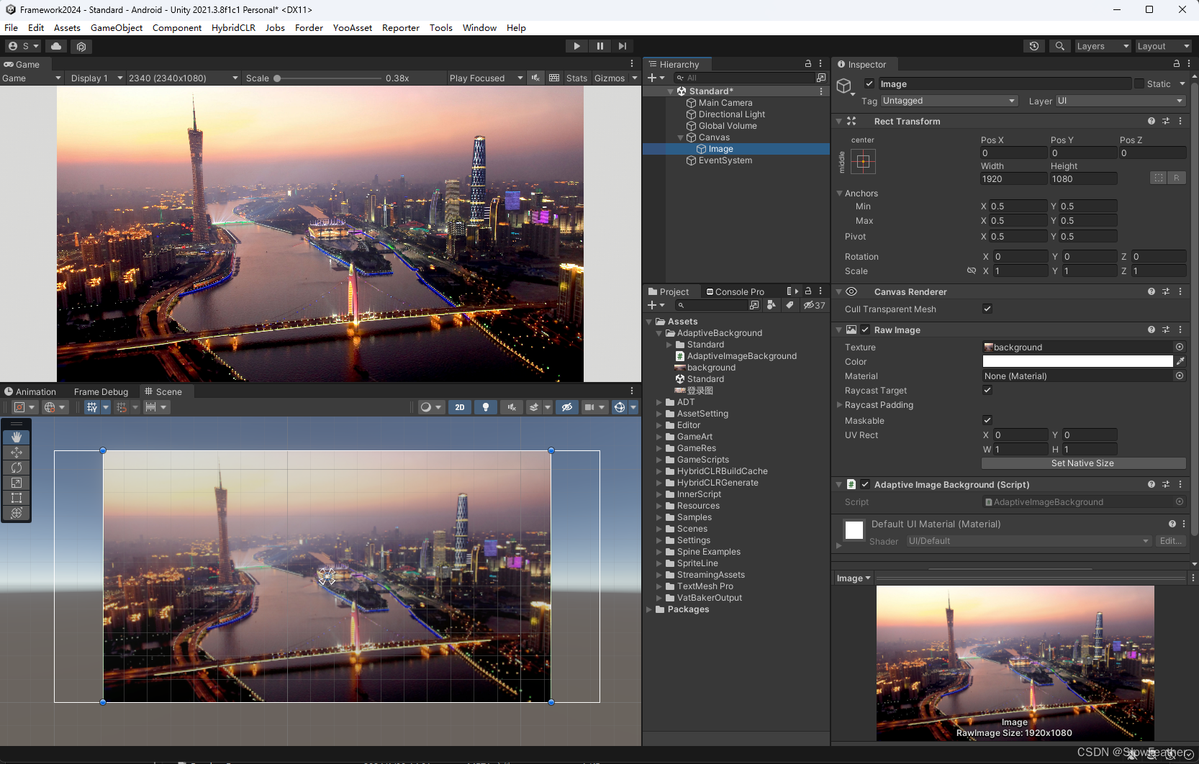Click the Step frame button
1199x764 pixels.
pos(623,46)
